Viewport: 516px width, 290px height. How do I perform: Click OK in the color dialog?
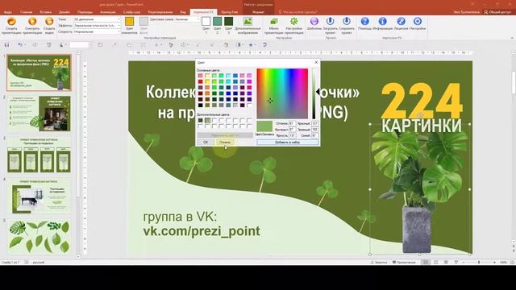click(206, 142)
